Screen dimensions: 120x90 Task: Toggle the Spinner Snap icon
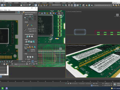(x=47, y=5)
